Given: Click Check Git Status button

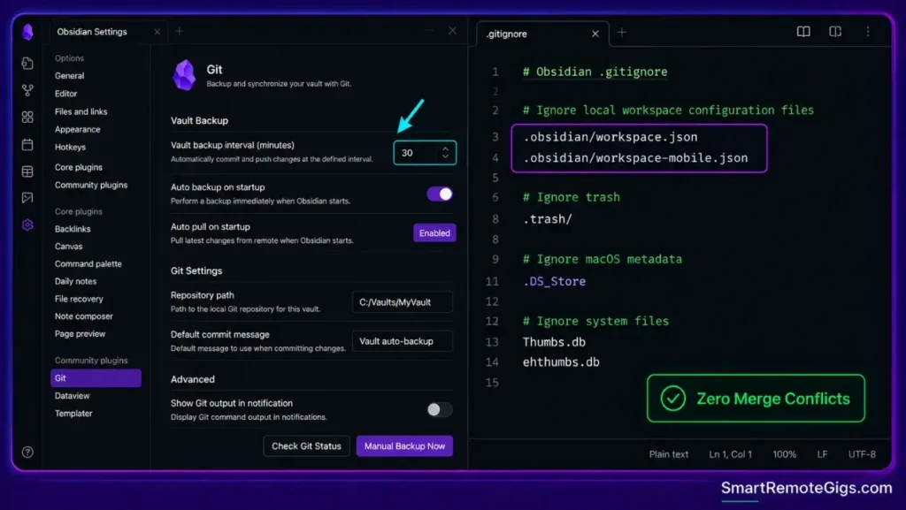Looking at the screenshot, I should (306, 446).
